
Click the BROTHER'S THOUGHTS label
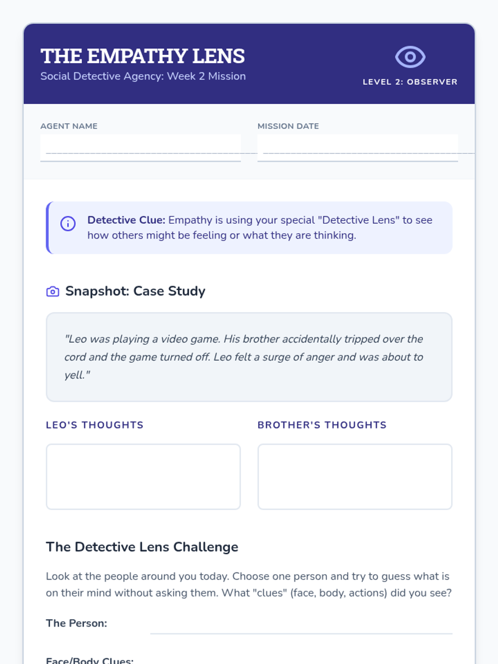322,425
